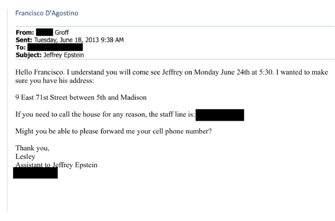Select the Lesley signature name
Image resolution: width=335 pixels, height=221 pixels.
point(25,156)
